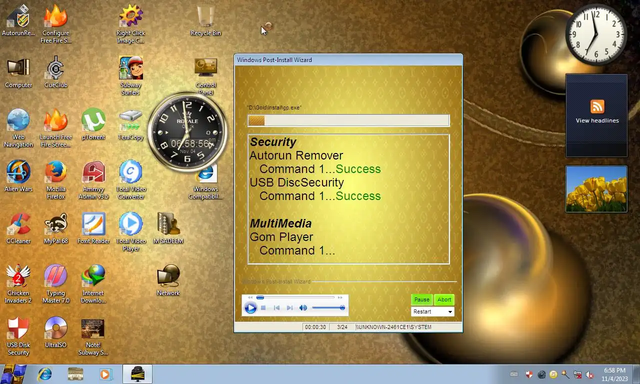640x384 pixels.
Task: Open Mozilla Firefox desktop shortcut
Action: (56, 180)
